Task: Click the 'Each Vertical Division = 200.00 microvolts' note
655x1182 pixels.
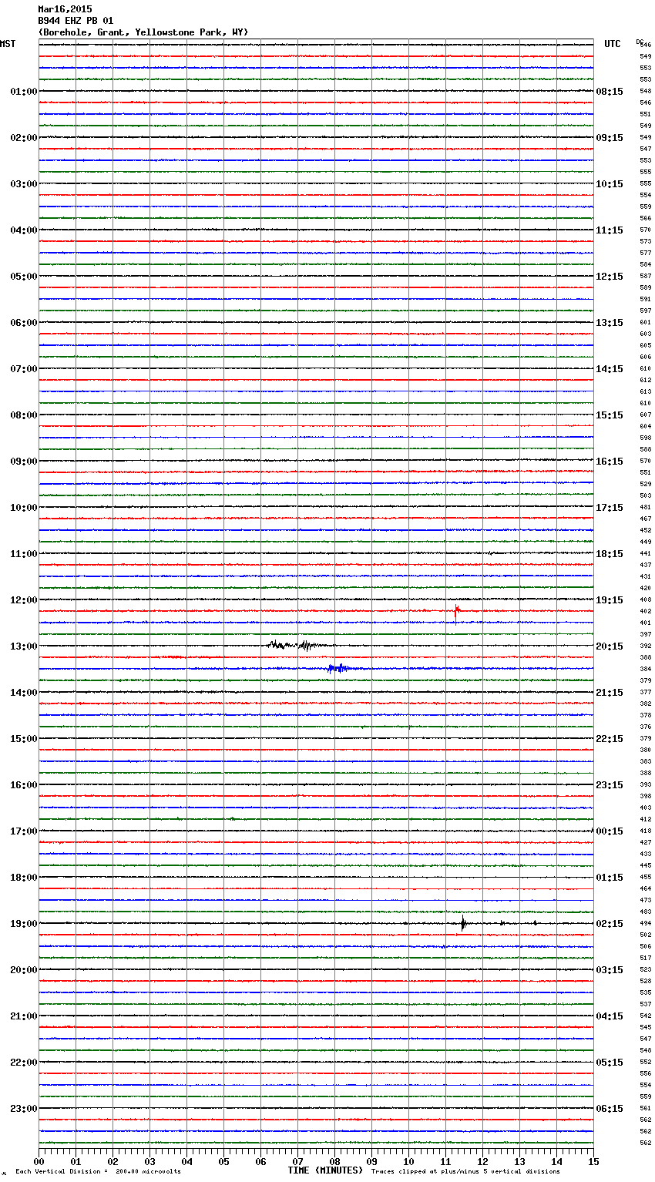Action: [98, 1171]
